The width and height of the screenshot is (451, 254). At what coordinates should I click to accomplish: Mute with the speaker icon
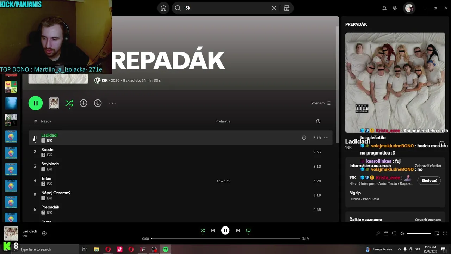coord(403,234)
